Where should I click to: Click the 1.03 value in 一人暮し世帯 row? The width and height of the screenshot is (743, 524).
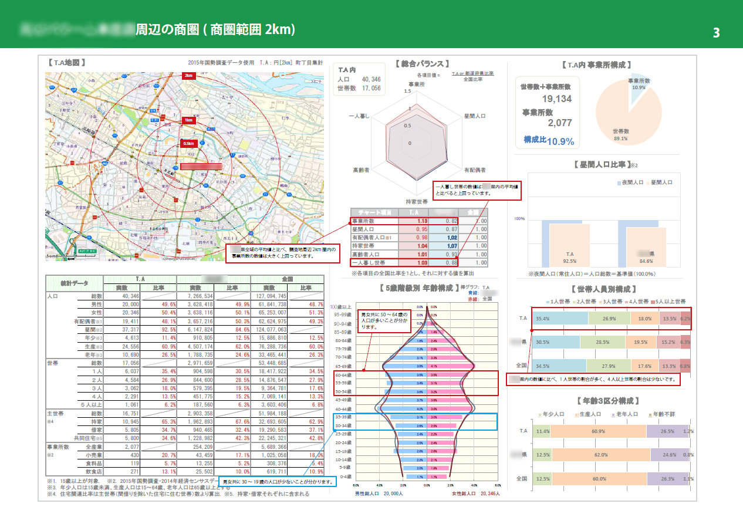pos(414,263)
